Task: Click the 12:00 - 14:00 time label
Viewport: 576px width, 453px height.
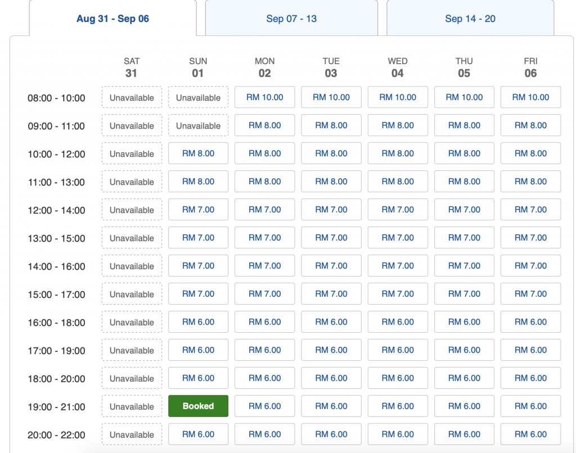Action: point(56,210)
